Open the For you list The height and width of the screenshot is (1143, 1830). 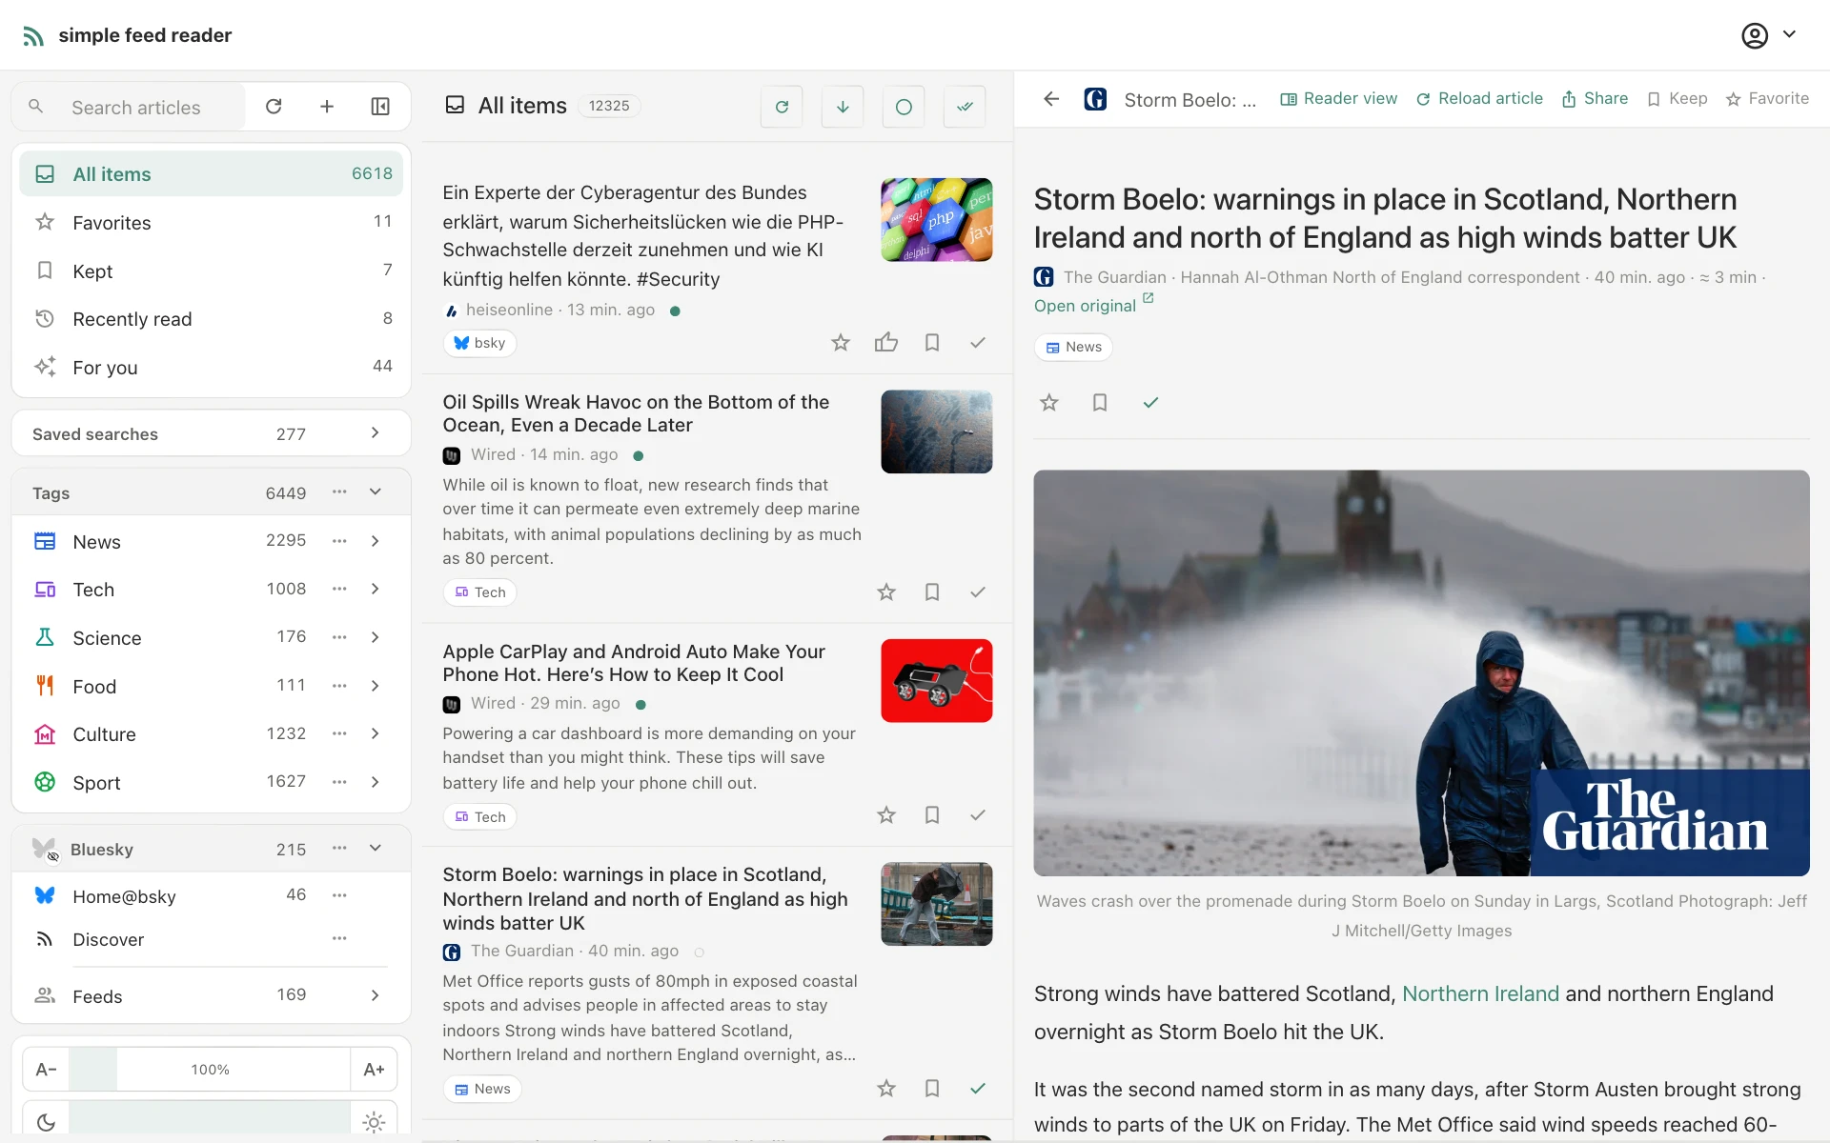(x=211, y=368)
